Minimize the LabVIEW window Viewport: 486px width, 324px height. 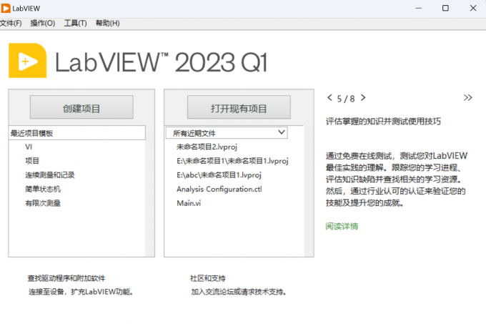coord(418,8)
